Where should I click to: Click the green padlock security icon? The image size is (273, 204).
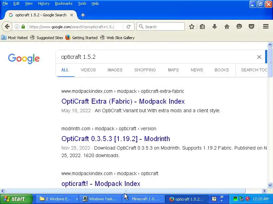(x=23, y=27)
